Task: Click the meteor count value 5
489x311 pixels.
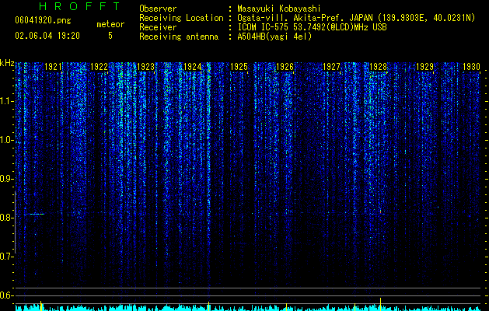Action: [110, 36]
